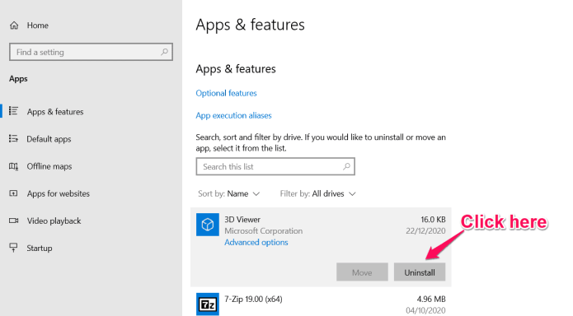Click the Default apps sidebar icon
The height and width of the screenshot is (316, 573).
[13, 138]
